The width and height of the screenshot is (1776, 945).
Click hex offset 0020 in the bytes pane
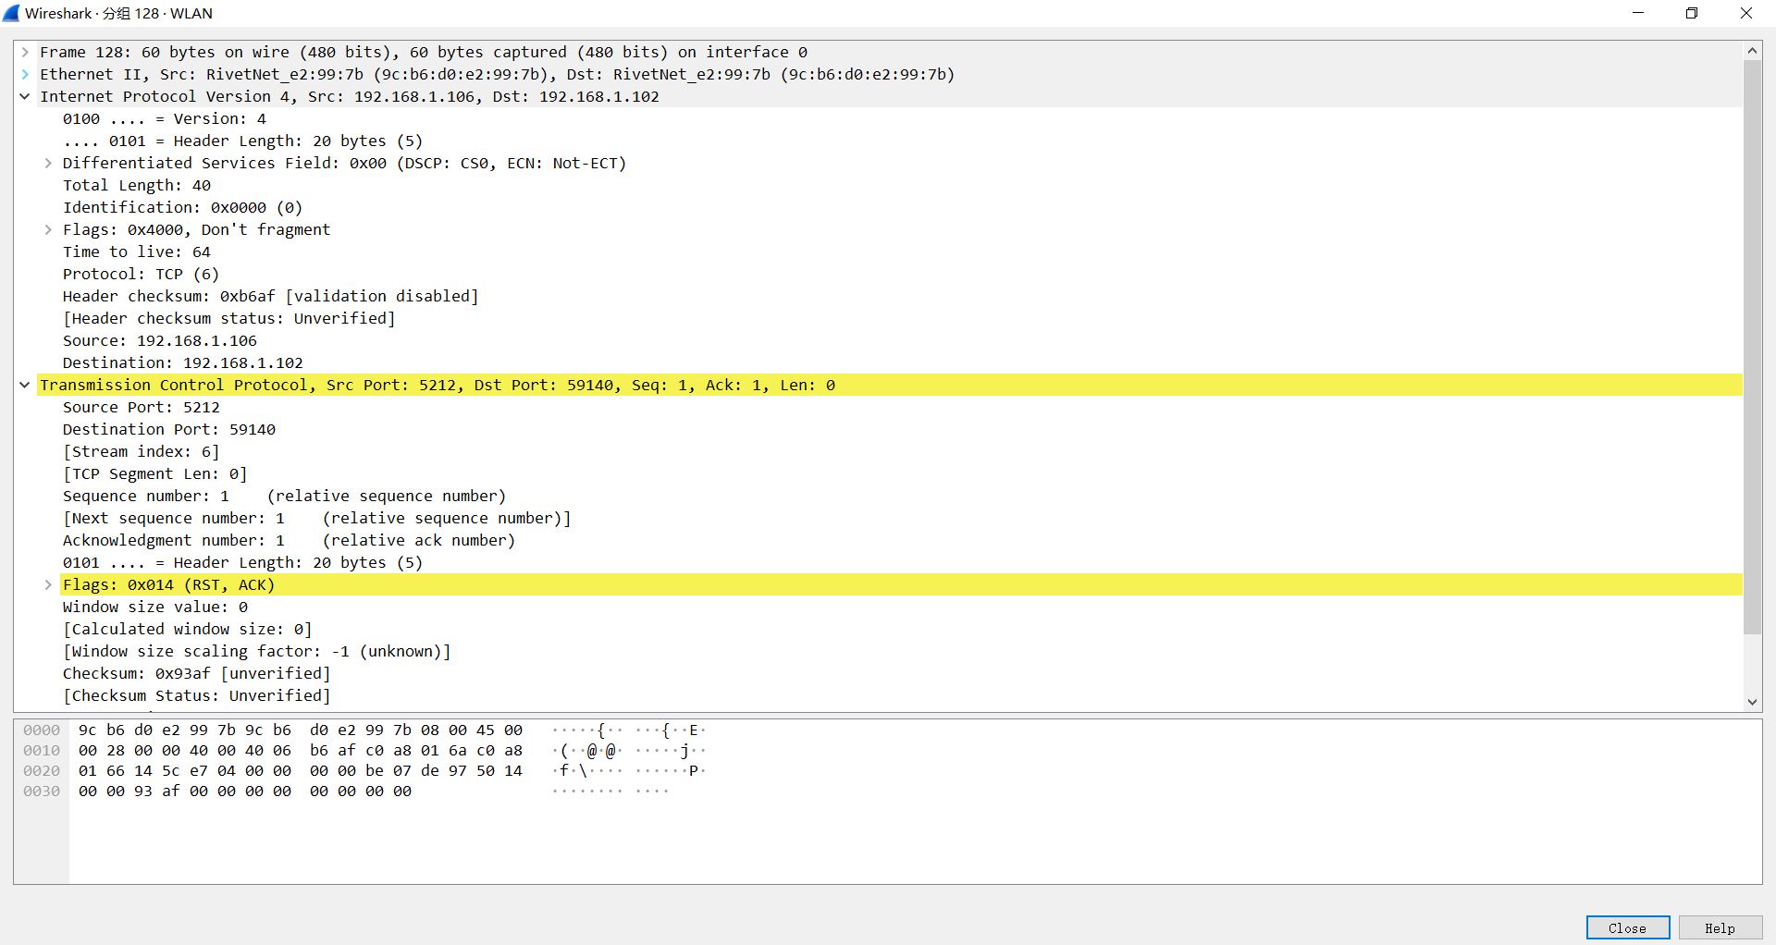click(x=42, y=771)
